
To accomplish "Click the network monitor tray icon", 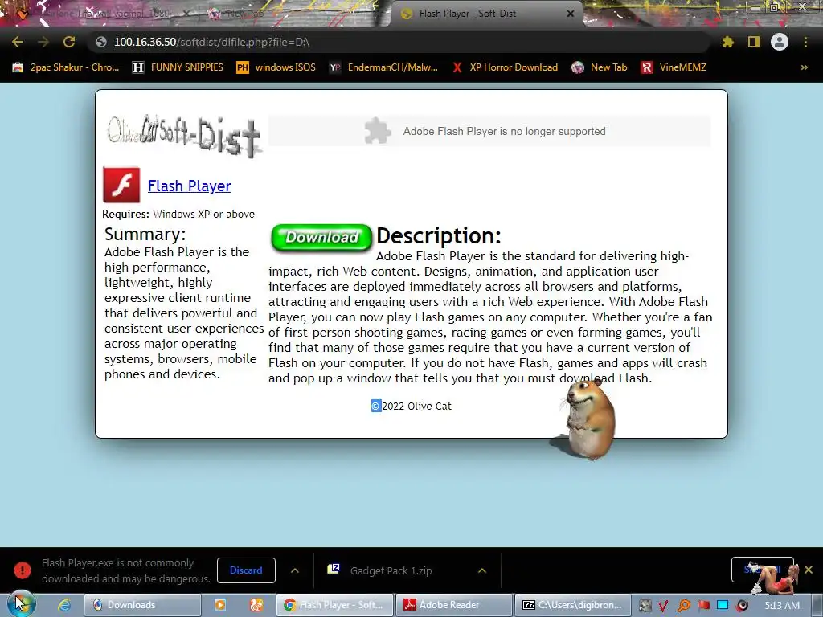I will 723,606.
